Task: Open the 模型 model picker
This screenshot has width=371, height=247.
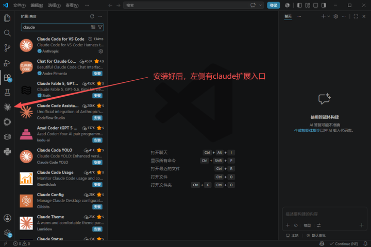Action: point(307,225)
